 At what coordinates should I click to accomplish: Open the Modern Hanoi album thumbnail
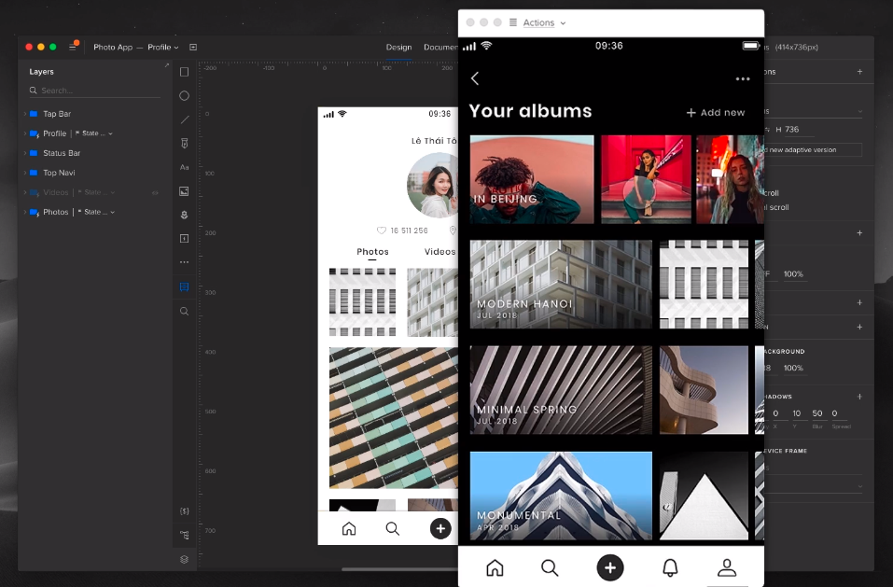[x=561, y=285]
